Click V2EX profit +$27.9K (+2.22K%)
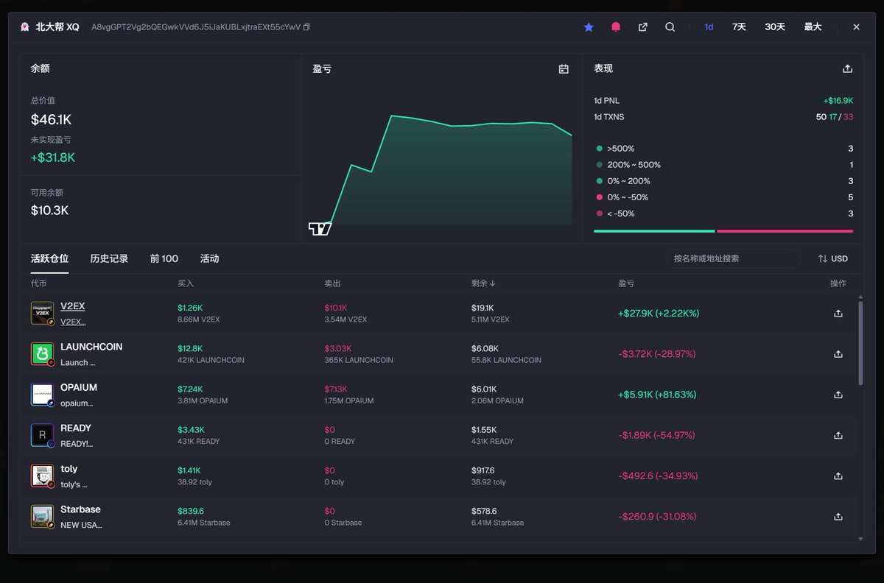 tap(659, 314)
